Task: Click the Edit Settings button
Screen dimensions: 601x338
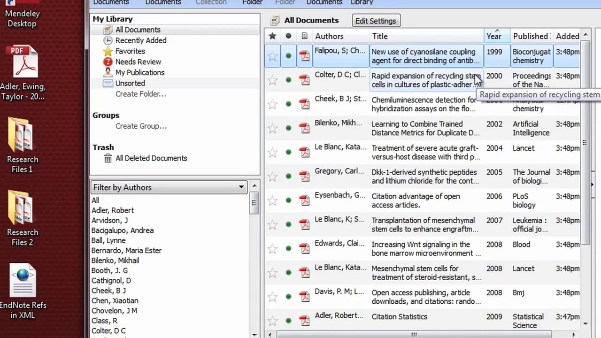Action: 376,21
